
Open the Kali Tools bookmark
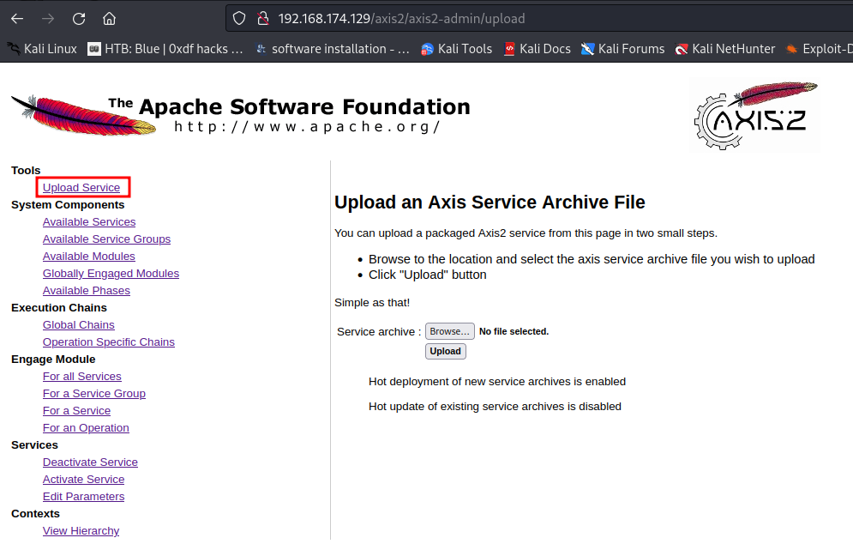[x=456, y=49]
